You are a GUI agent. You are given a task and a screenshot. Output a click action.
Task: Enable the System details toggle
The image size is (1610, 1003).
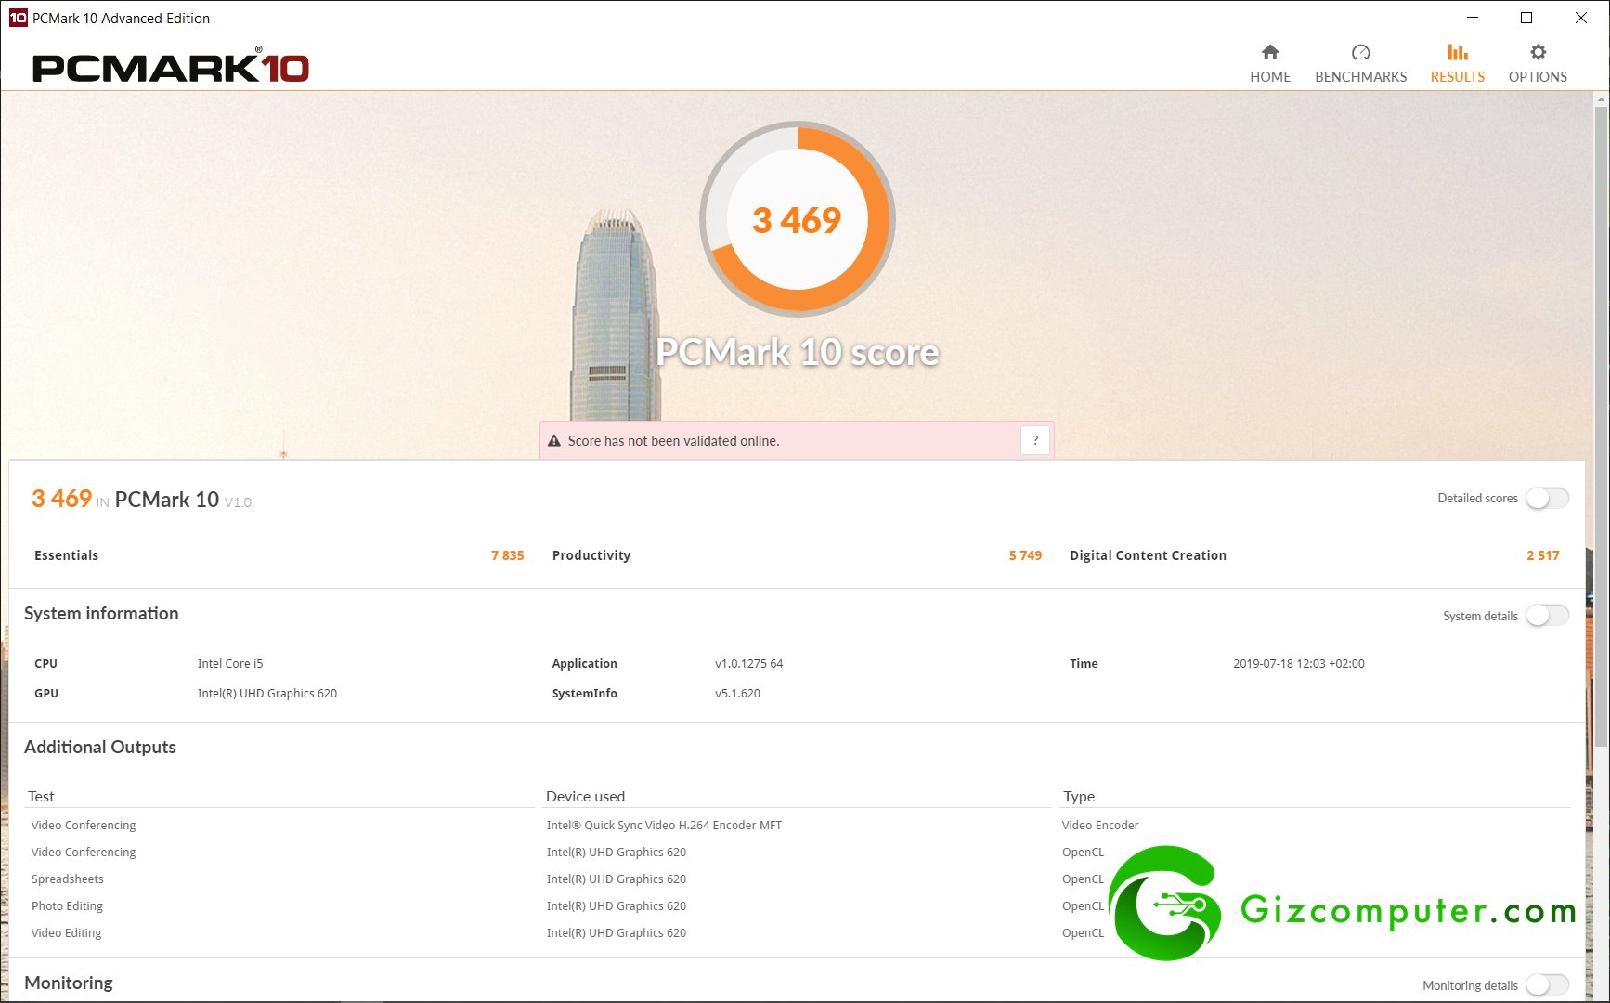click(x=1547, y=616)
